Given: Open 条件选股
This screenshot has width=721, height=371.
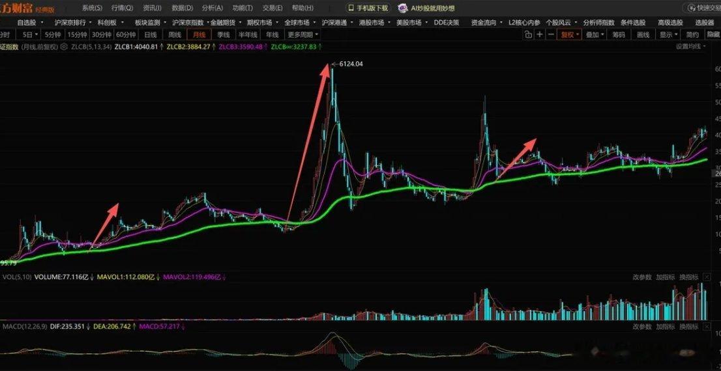Looking at the screenshot, I should pyautogui.click(x=633, y=22).
